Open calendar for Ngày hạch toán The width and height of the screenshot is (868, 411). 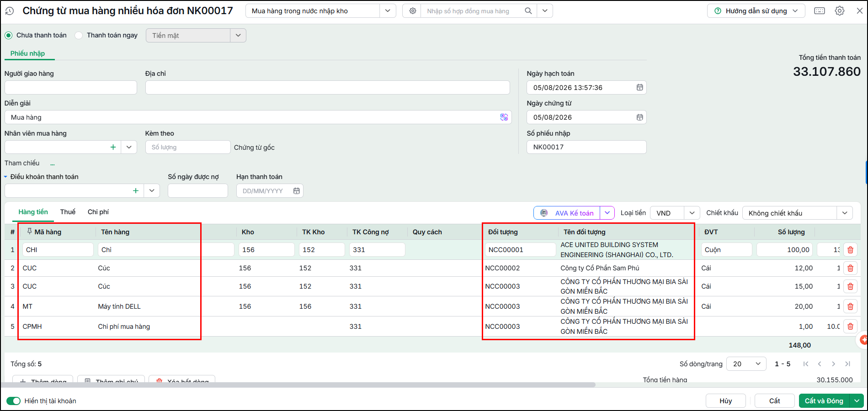(x=640, y=88)
